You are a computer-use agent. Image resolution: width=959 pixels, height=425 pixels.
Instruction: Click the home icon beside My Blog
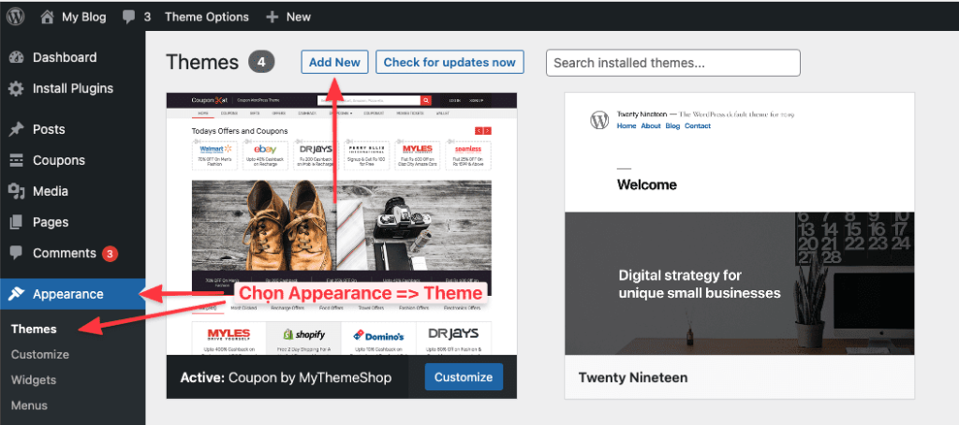point(48,17)
